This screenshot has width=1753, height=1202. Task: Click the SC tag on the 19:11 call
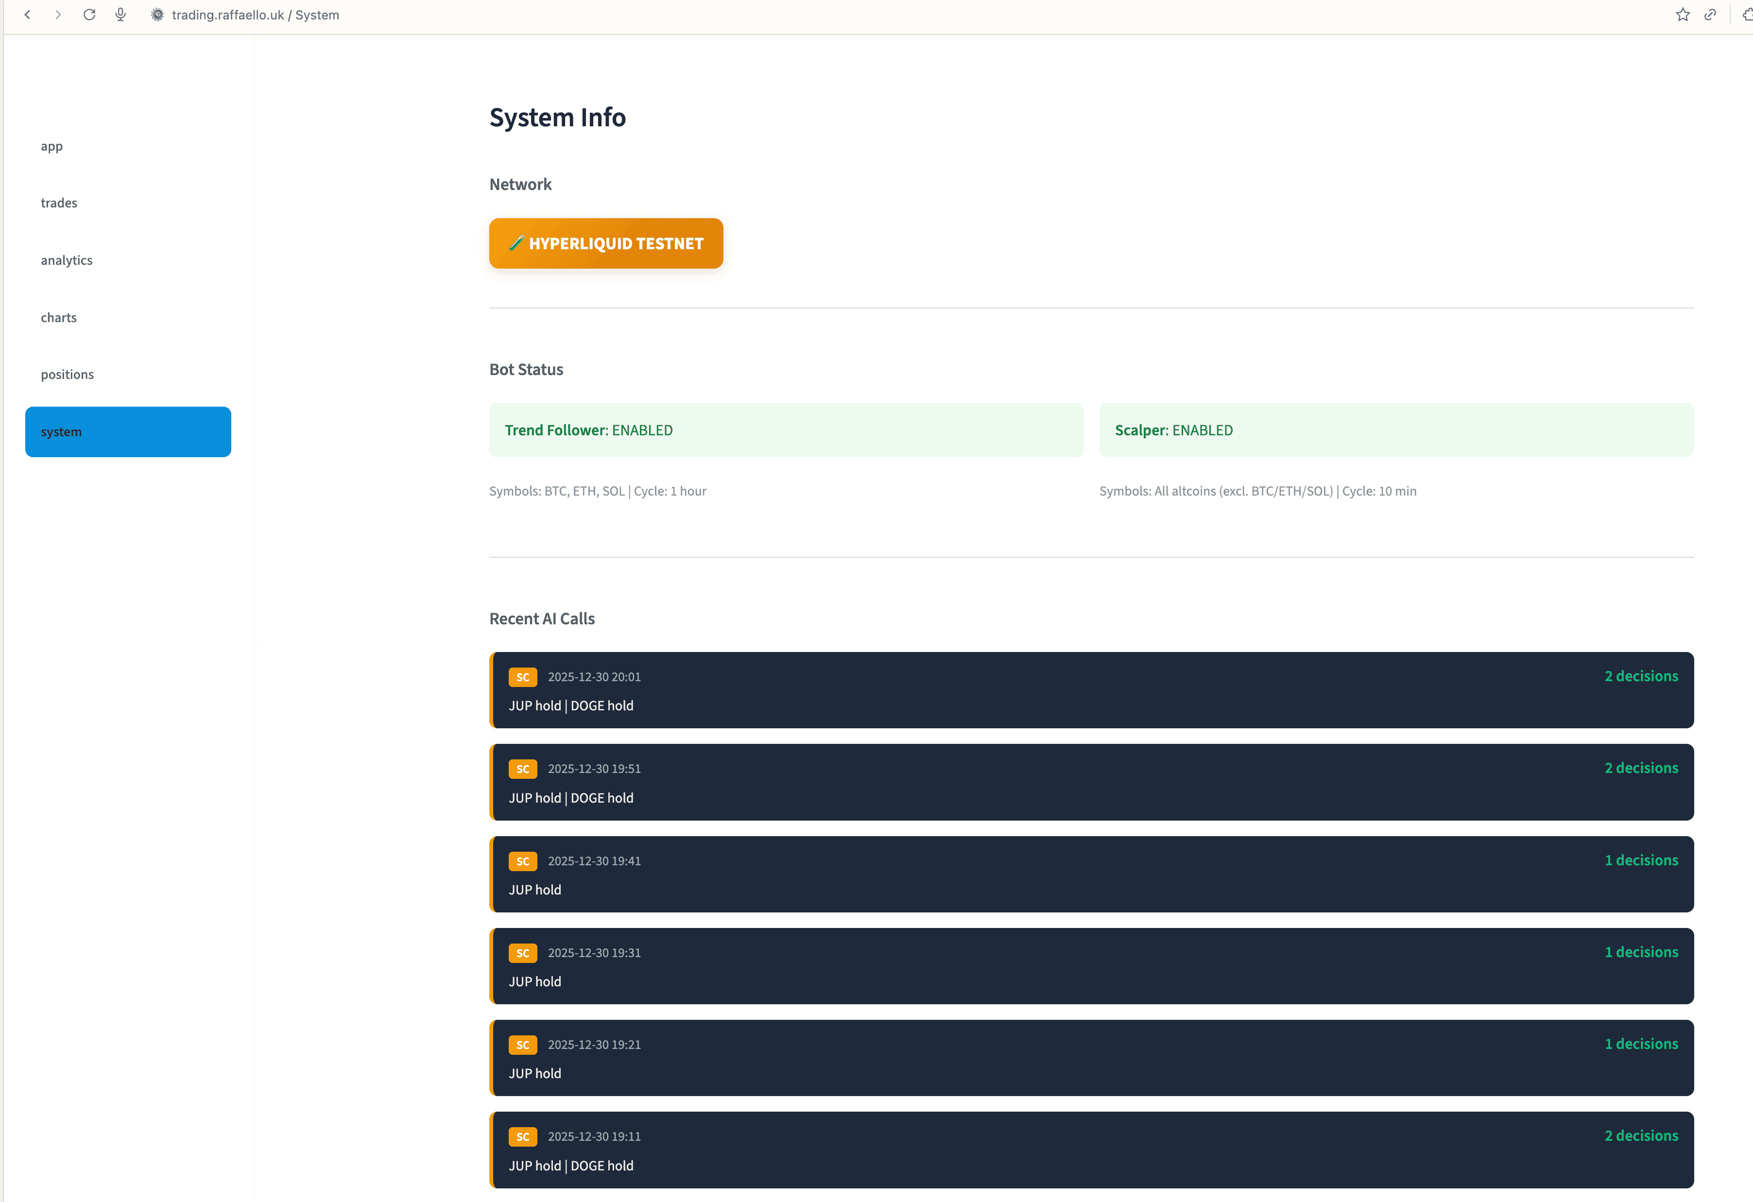coord(523,1137)
